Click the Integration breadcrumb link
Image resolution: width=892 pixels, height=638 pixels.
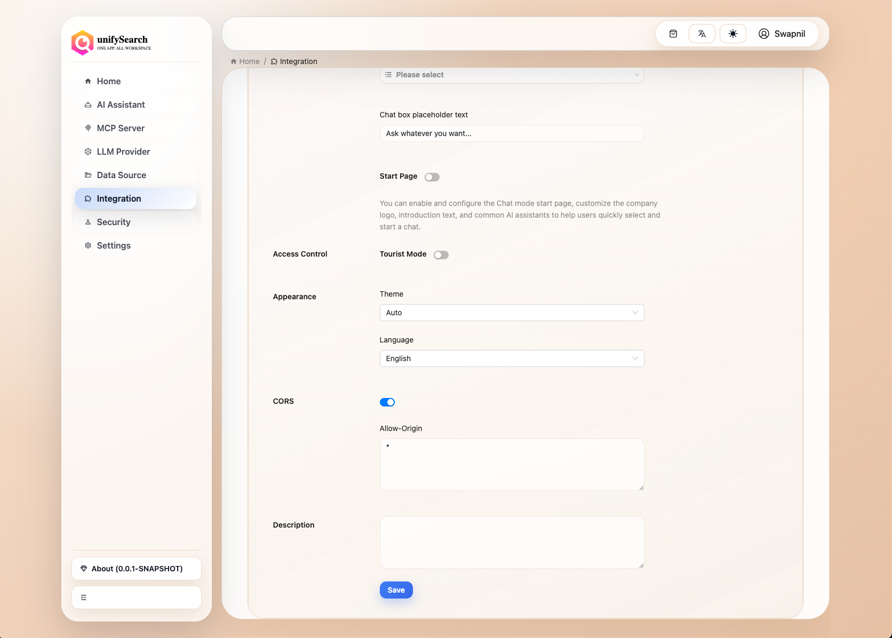tap(298, 61)
